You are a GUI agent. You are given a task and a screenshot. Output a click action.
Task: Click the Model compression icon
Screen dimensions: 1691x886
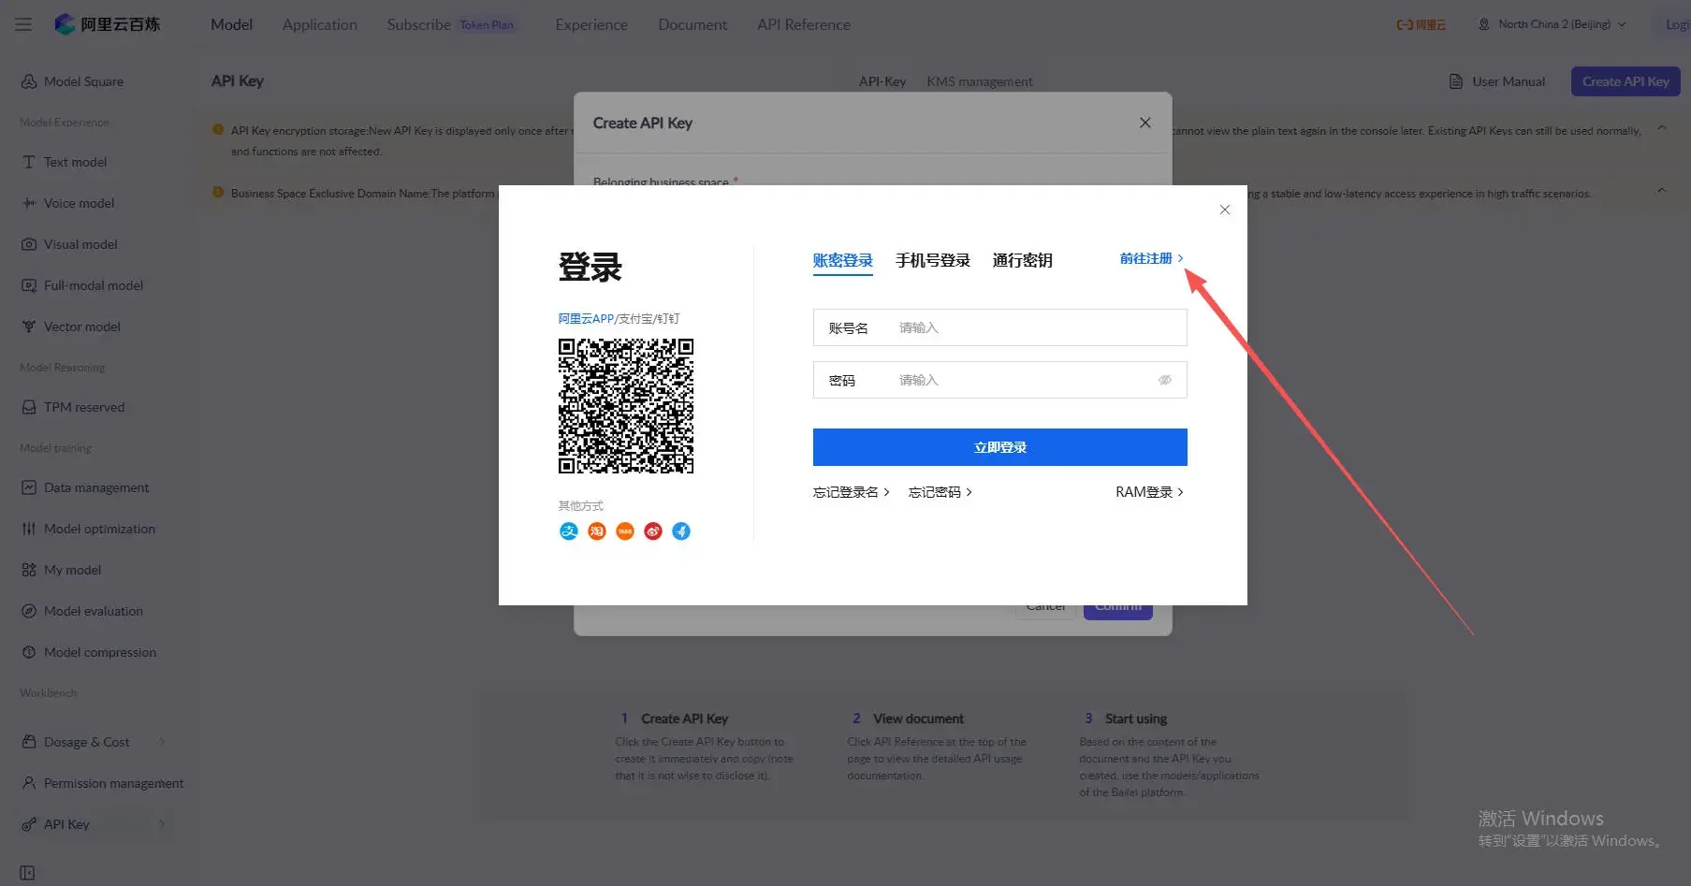29,652
